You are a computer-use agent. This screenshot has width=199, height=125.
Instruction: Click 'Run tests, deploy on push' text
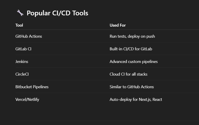pyautogui.click(x=132, y=36)
